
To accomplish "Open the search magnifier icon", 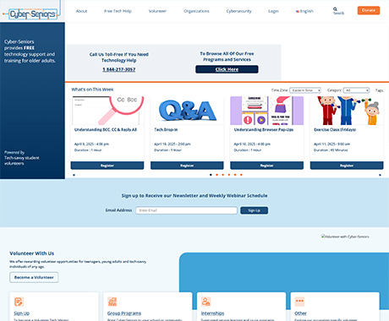I will pos(335,9).
